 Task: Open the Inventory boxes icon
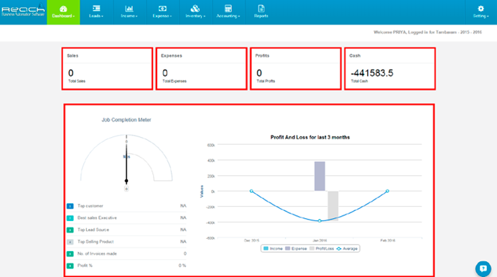[195, 9]
